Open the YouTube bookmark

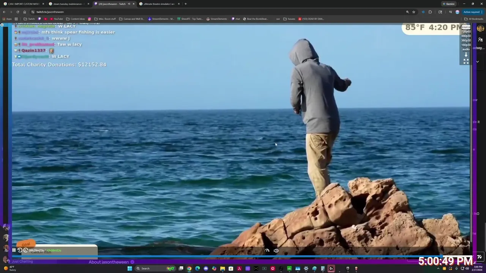click(57, 19)
